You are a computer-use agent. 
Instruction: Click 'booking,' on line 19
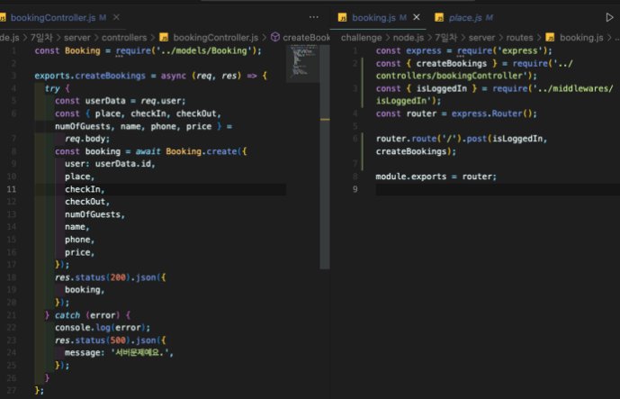[x=85, y=290]
